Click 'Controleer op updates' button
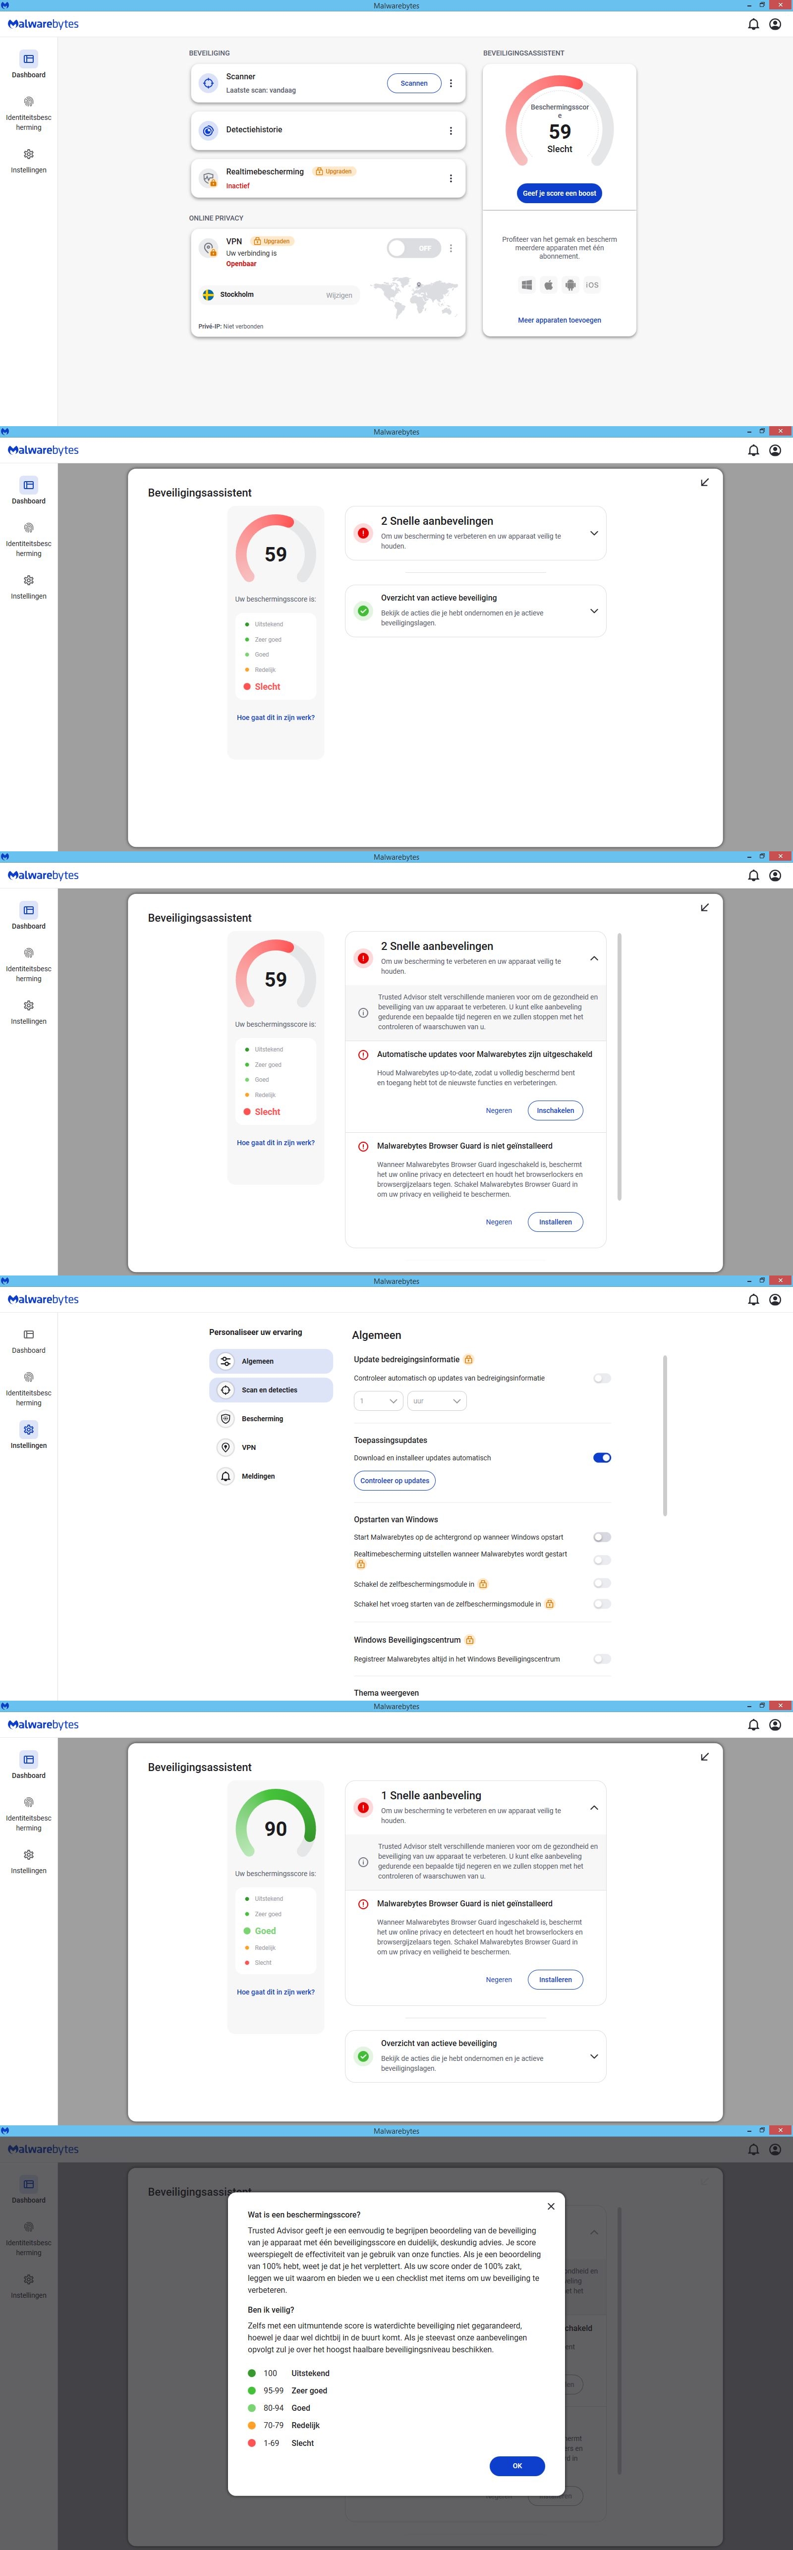Screen dimensions: 793x2550 (x=395, y=1481)
